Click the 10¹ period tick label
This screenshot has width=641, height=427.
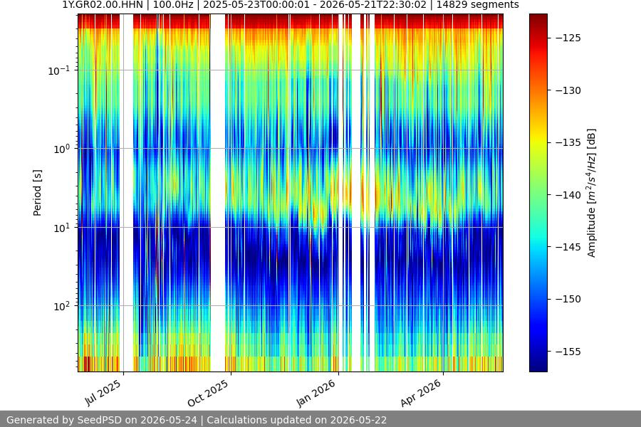62,228
